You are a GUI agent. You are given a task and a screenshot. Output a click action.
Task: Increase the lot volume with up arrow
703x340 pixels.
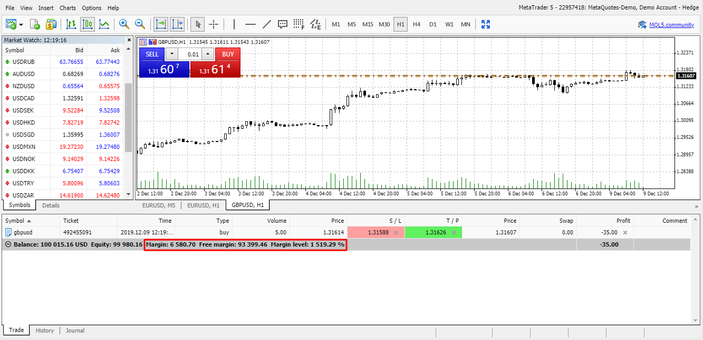208,54
